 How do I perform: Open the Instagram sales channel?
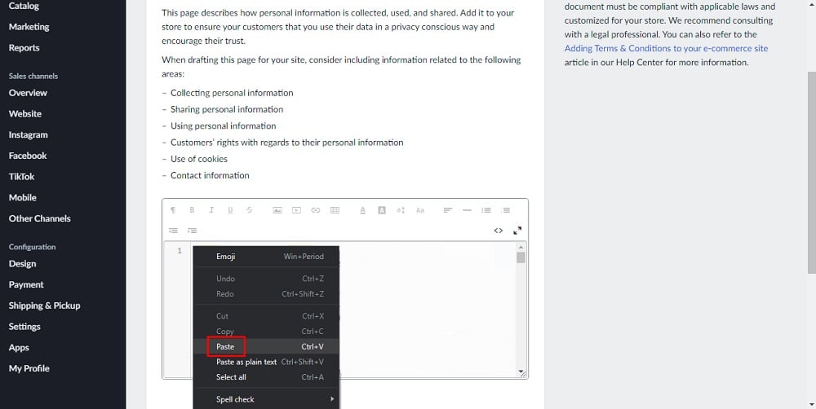point(28,134)
